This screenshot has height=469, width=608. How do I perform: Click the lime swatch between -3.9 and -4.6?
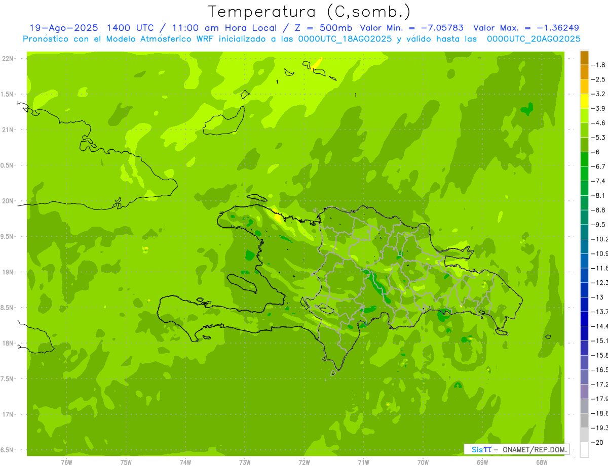point(584,115)
